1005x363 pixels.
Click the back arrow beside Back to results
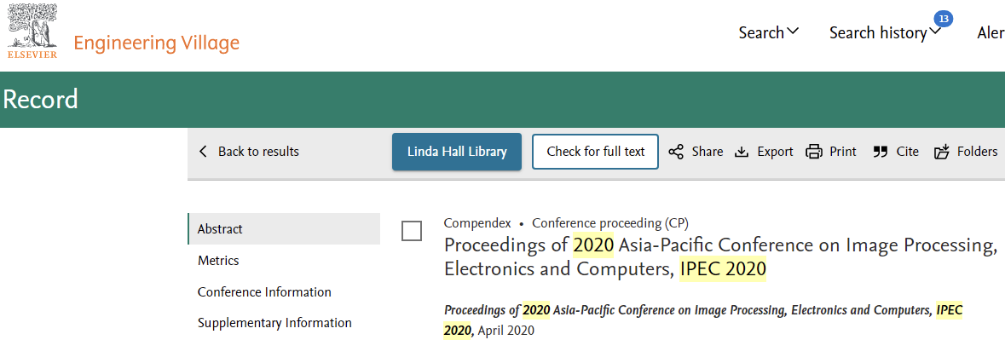pyautogui.click(x=203, y=152)
